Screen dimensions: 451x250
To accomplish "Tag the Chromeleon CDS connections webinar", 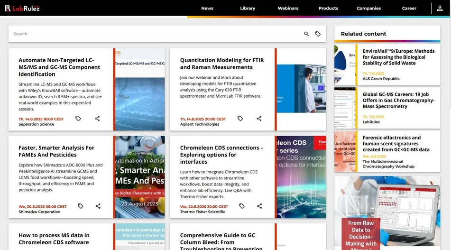I will [x=242, y=206].
